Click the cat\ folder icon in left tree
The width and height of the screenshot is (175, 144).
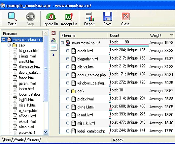coord(15,45)
